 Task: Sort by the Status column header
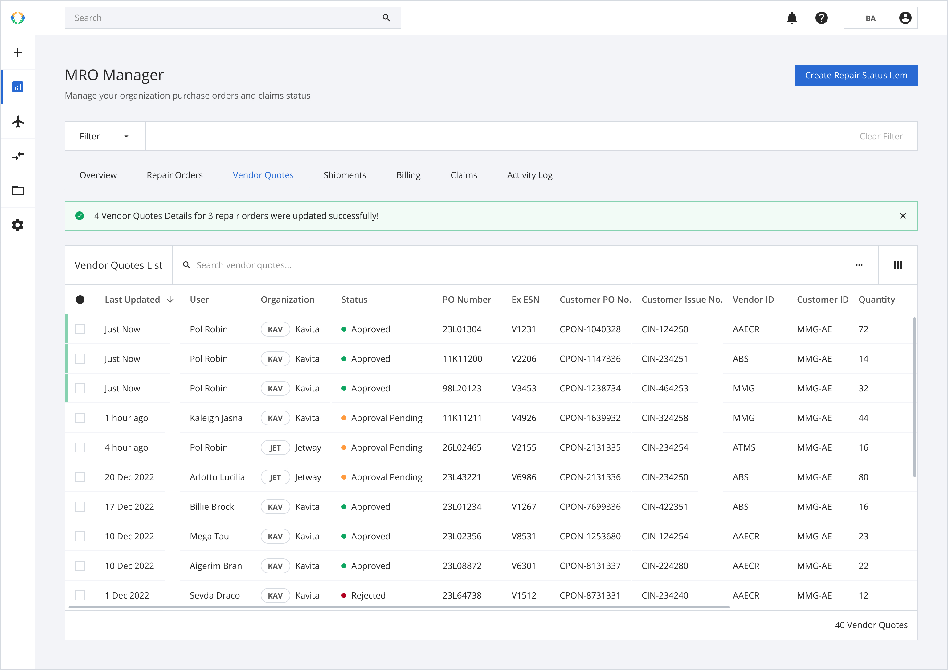pos(354,300)
